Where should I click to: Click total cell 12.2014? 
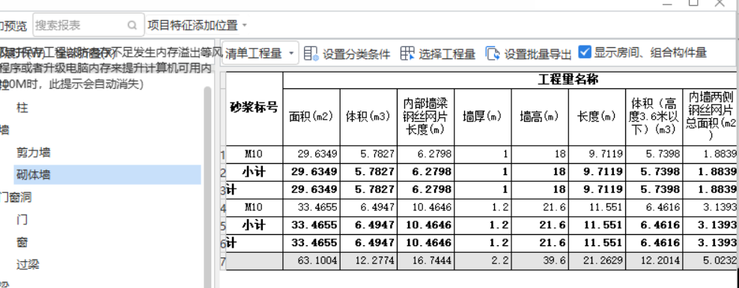654,261
